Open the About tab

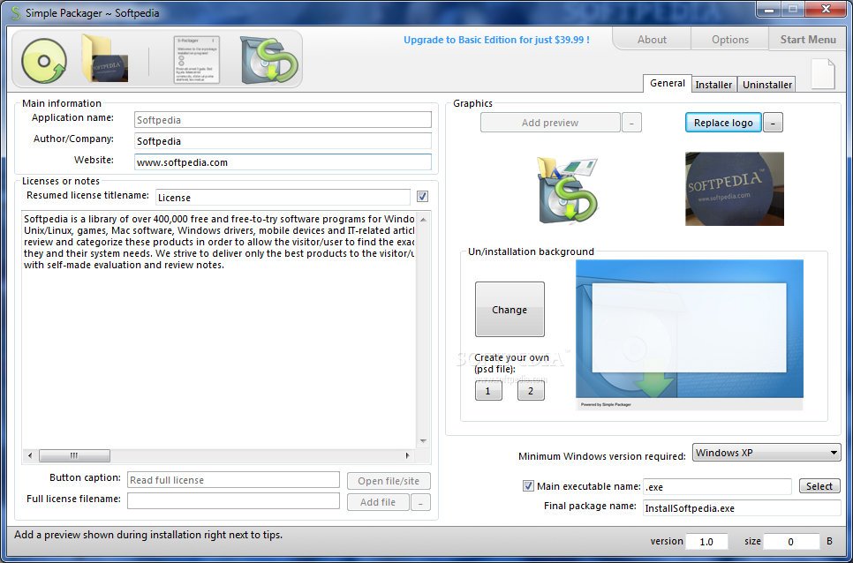(652, 39)
